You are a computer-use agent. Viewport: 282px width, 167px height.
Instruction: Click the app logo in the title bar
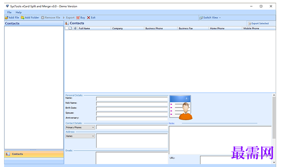(7, 6)
